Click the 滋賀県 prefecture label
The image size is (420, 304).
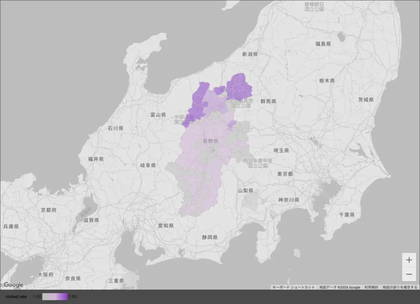91,220
